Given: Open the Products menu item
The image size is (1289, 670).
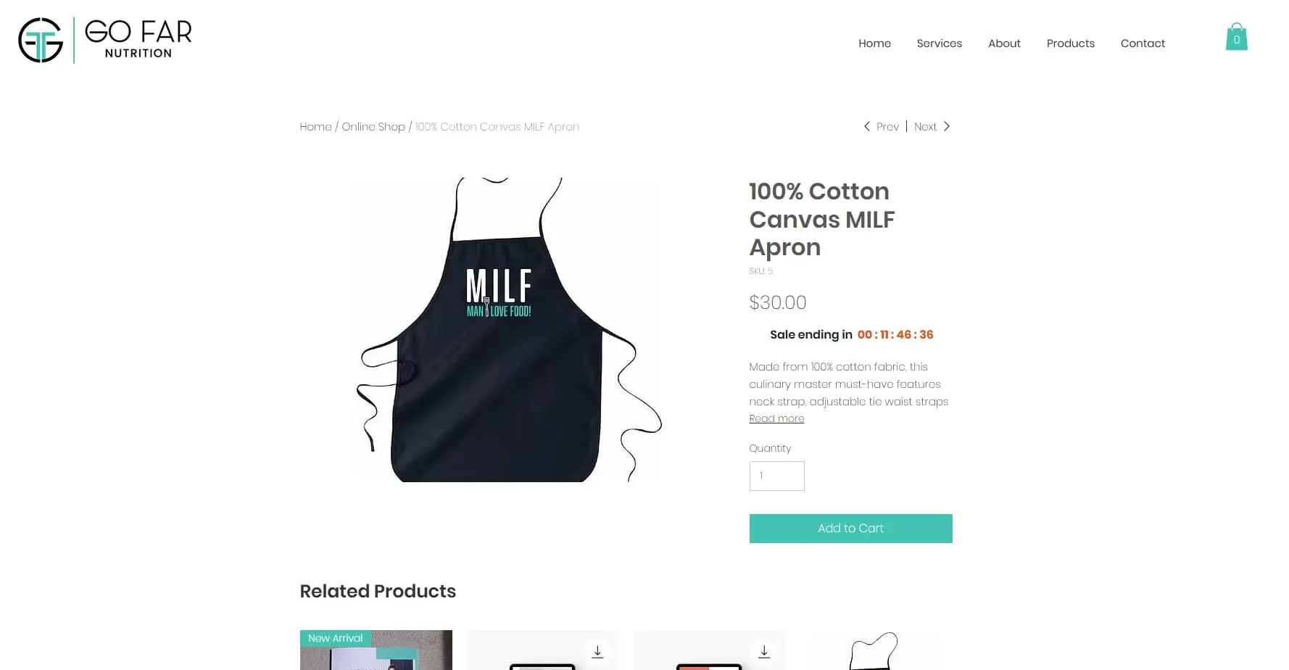Looking at the screenshot, I should [1070, 44].
